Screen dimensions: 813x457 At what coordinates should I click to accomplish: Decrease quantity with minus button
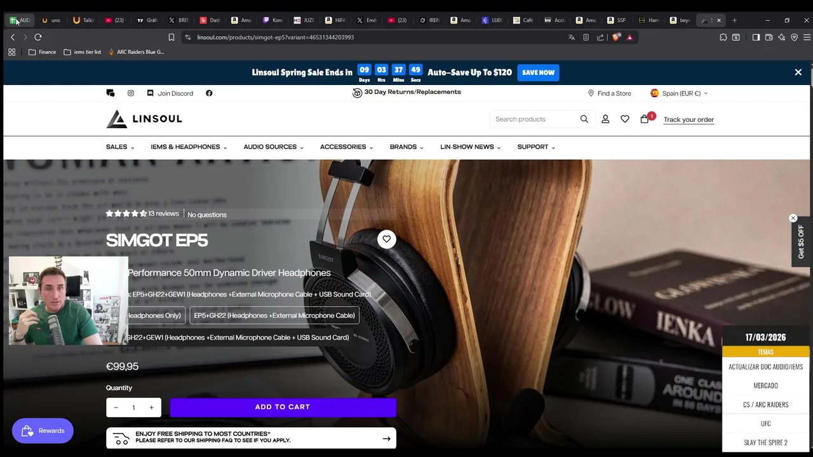click(x=116, y=407)
